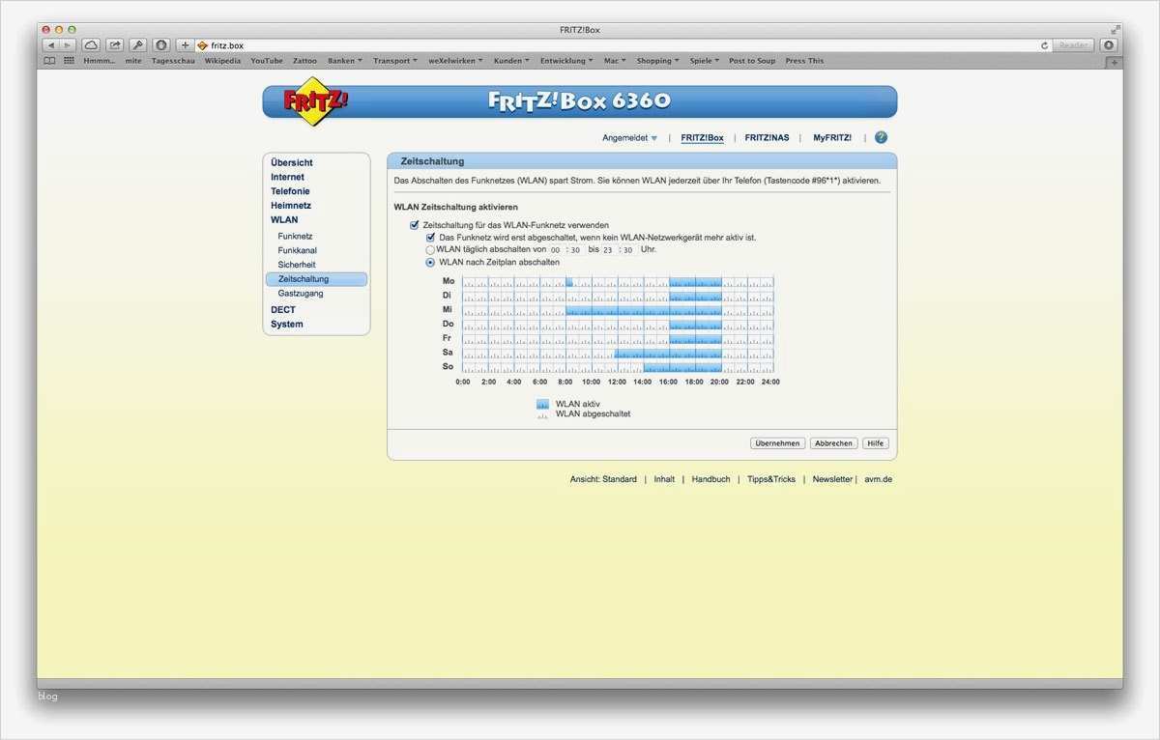Image resolution: width=1160 pixels, height=740 pixels.
Task: Click the end hour field showing 23
Action: pyautogui.click(x=608, y=249)
